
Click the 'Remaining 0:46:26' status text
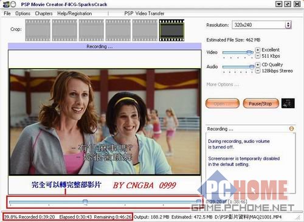click(112, 217)
